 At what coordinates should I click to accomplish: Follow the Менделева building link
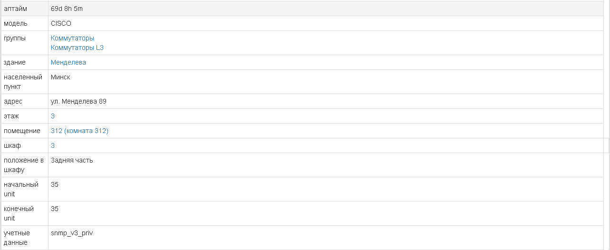68,62
